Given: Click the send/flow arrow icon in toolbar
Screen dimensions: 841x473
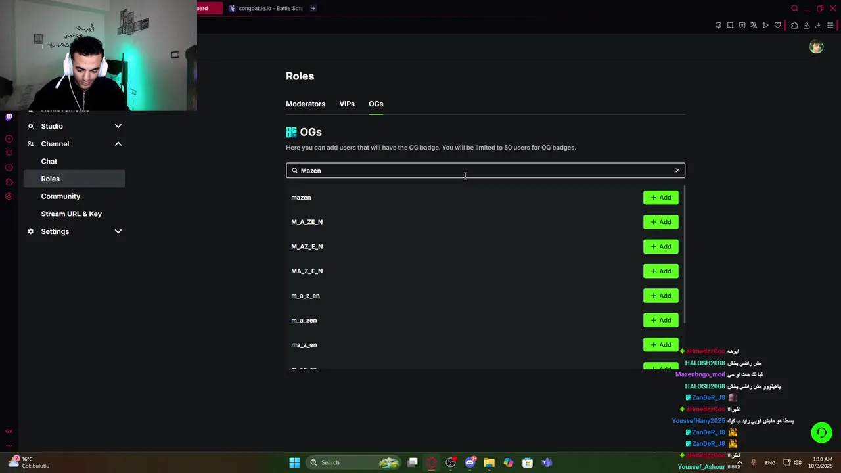Looking at the screenshot, I should (765, 26).
